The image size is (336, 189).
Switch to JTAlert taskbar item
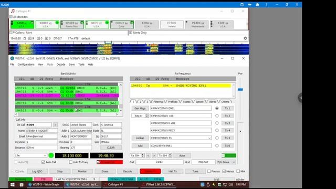[159, 184]
